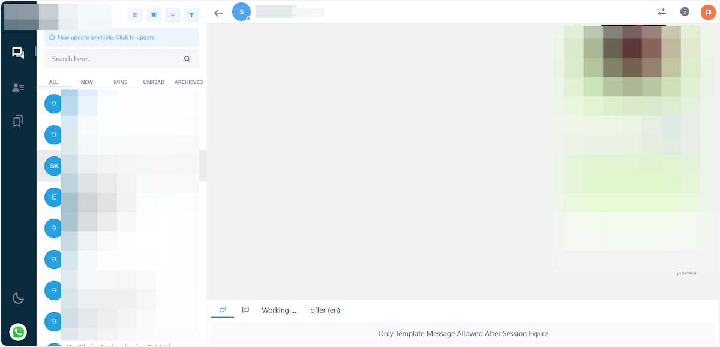Click the S contact avatar in header
Image resolution: width=720 pixels, height=347 pixels.
pyautogui.click(x=241, y=12)
